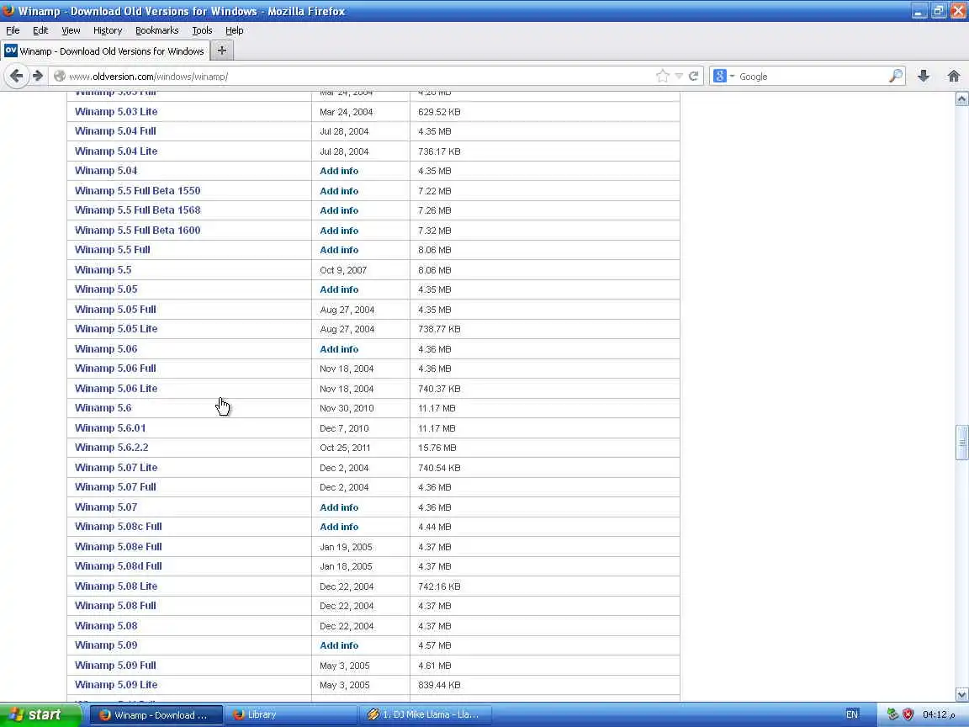
Task: Click the browser Back arrow button
Action: [x=17, y=76]
